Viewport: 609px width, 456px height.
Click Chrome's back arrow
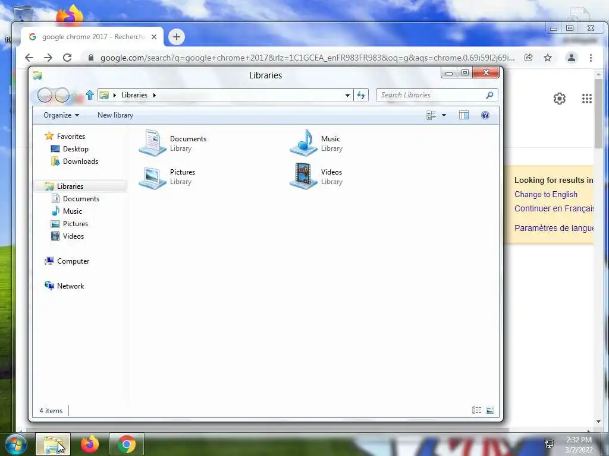pyautogui.click(x=29, y=58)
